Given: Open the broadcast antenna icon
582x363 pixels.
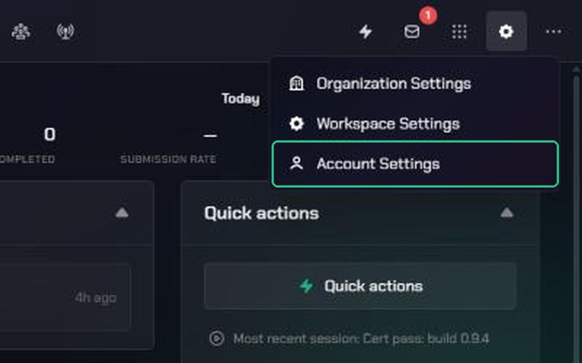Looking at the screenshot, I should [x=65, y=32].
